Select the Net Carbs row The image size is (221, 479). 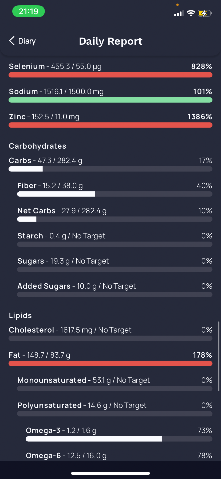click(115, 214)
